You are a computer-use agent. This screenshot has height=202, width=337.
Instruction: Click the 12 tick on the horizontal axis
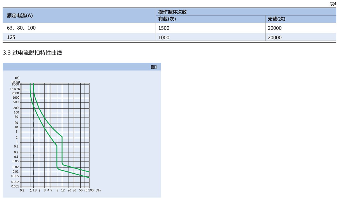63,190
